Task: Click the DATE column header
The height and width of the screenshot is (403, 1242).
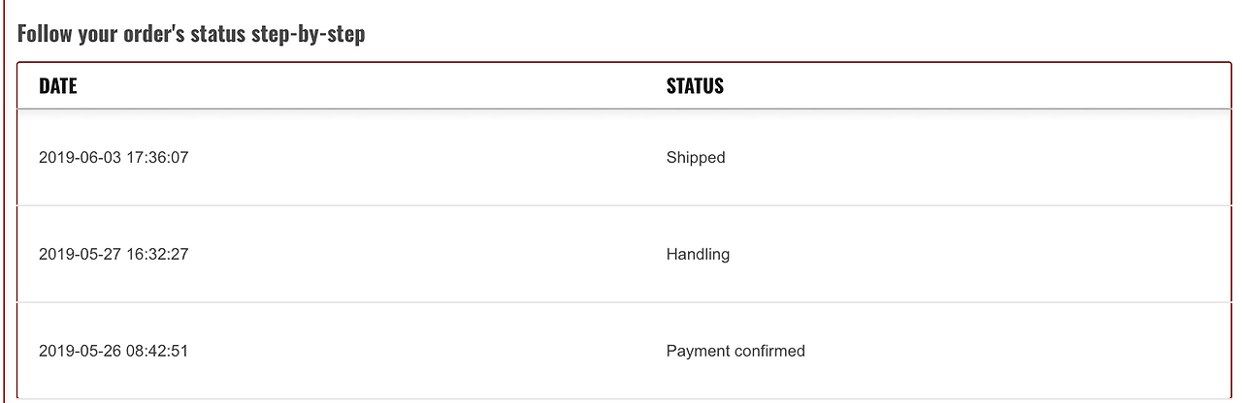Action: [57, 86]
